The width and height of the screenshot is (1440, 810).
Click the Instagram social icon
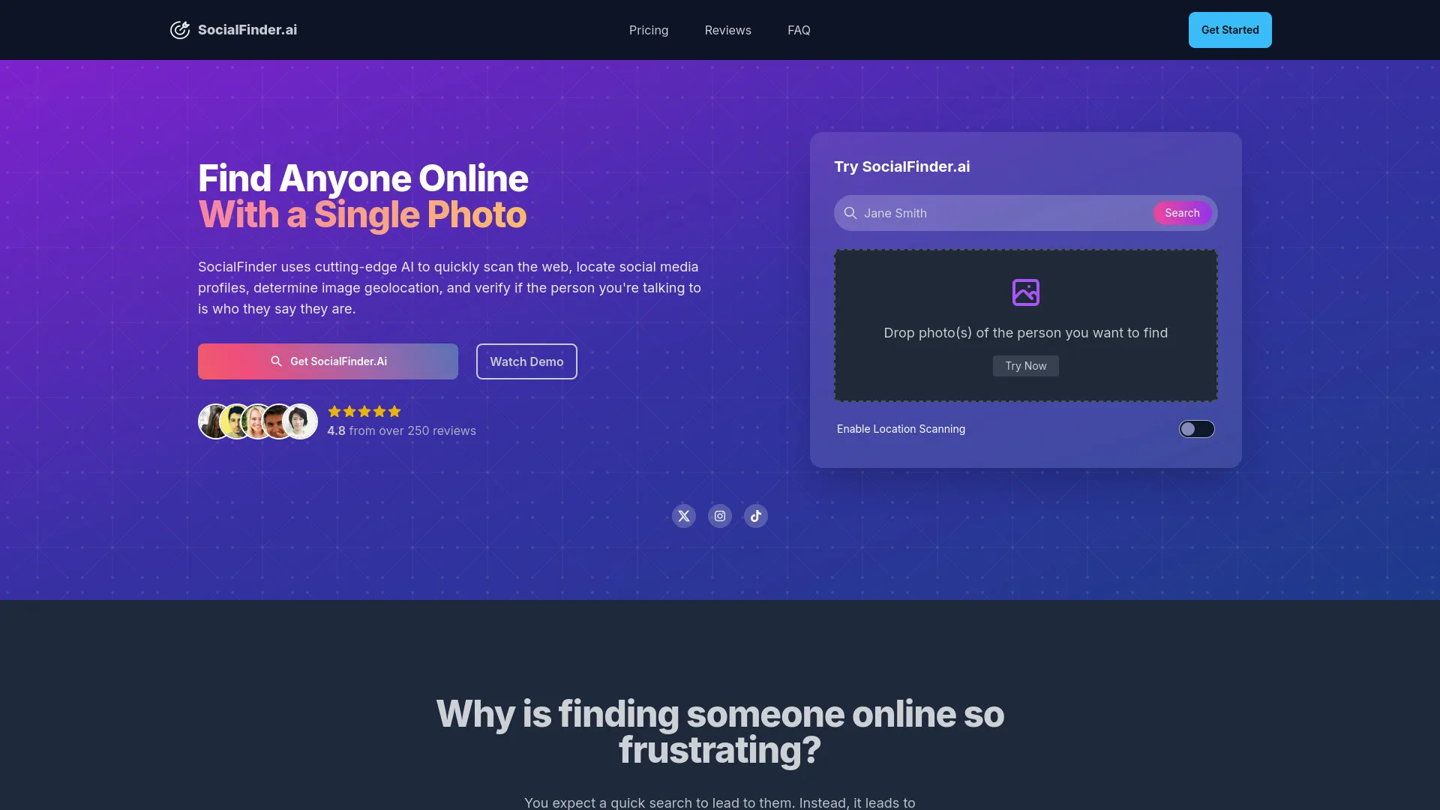[x=720, y=515]
